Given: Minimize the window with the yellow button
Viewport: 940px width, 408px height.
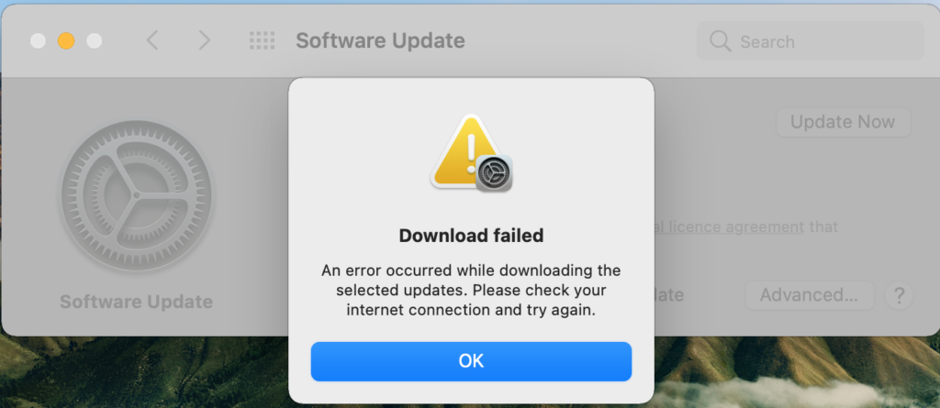Looking at the screenshot, I should click(66, 40).
